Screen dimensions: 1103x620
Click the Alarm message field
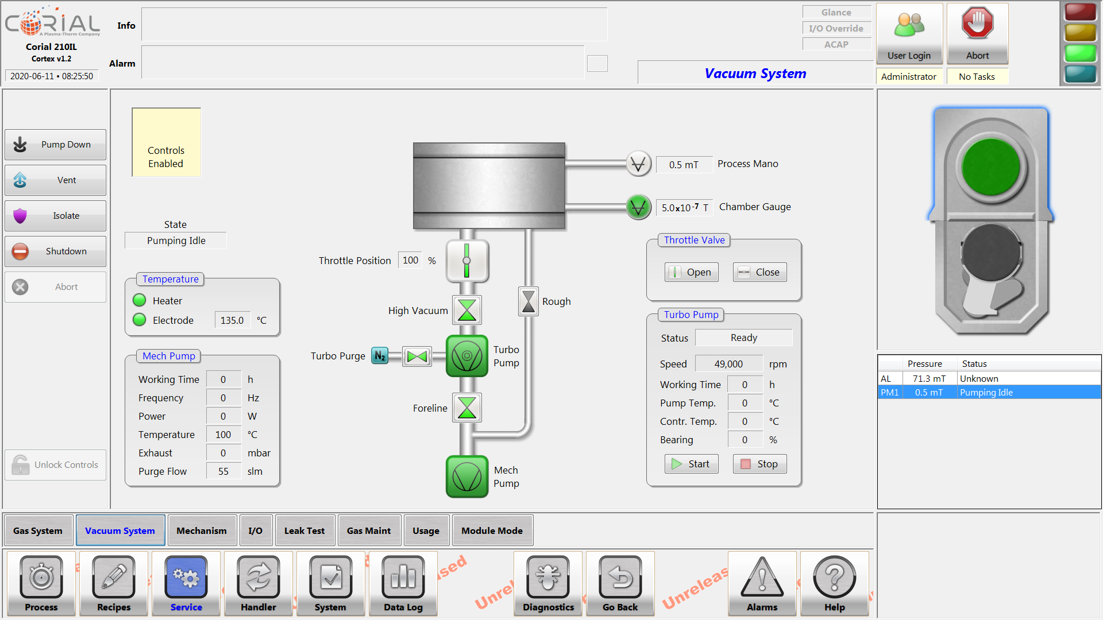[x=362, y=63]
